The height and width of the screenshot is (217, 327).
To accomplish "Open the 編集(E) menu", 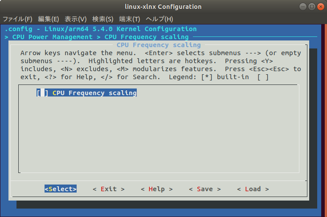I will 49,19.
